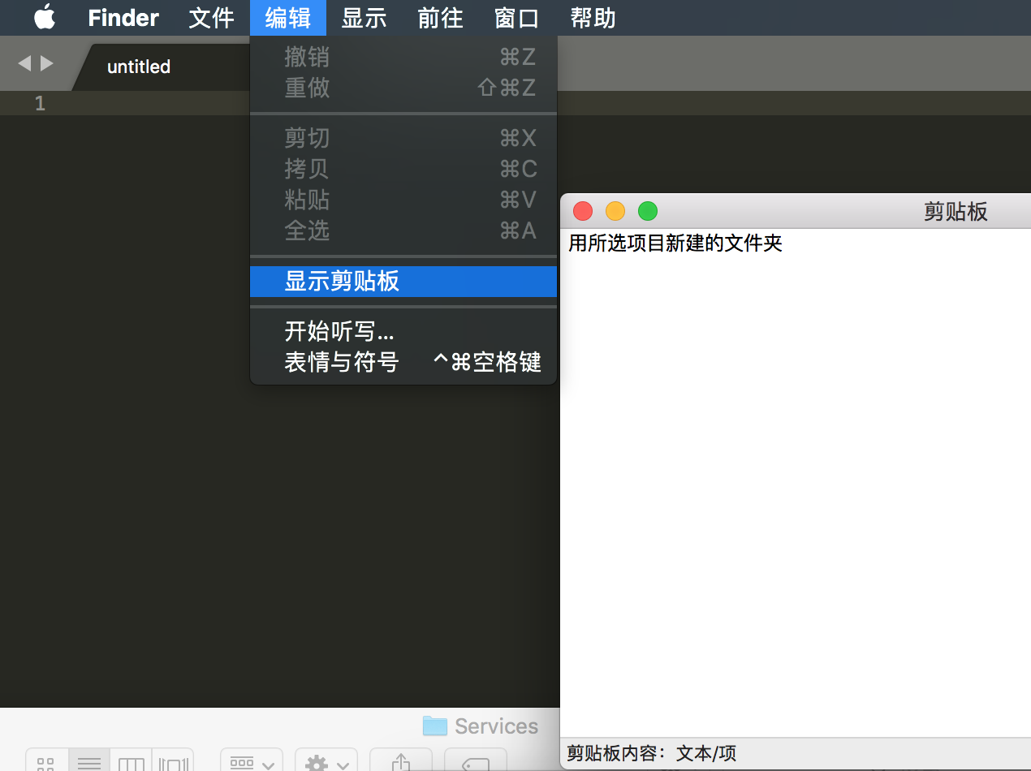Viewport: 1031px width, 771px height.
Task: Open the Apple menu
Action: [x=45, y=17]
